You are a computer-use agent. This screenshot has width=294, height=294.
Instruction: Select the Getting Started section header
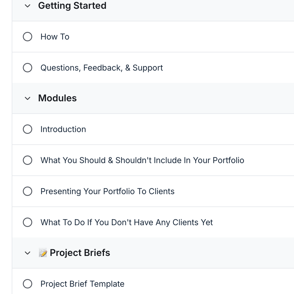[x=72, y=6]
